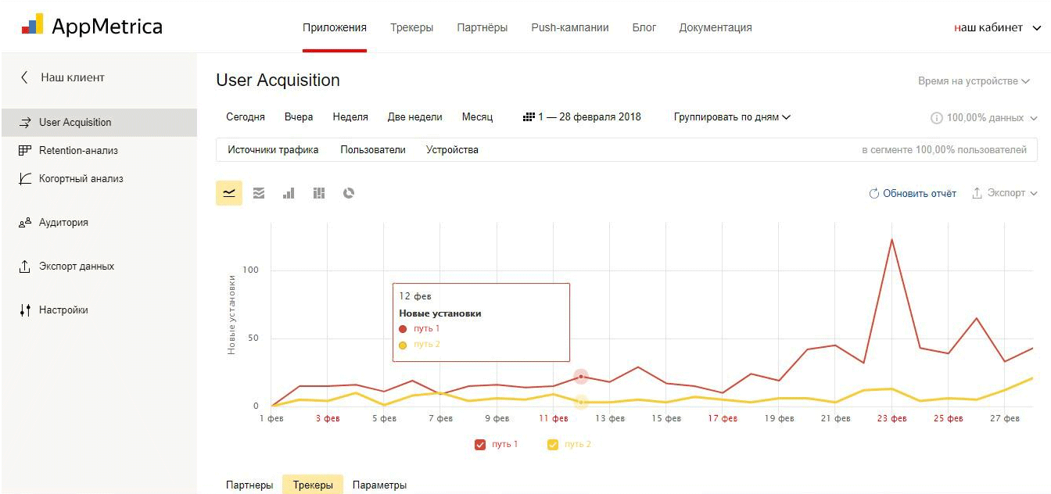Select the Две недели period
The height and width of the screenshot is (494, 1051).
[414, 117]
